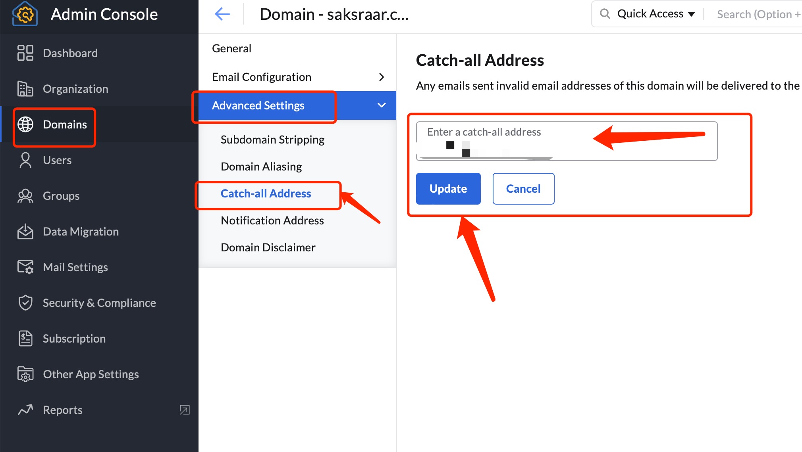Click the back arrow beside Domain title

tap(222, 14)
